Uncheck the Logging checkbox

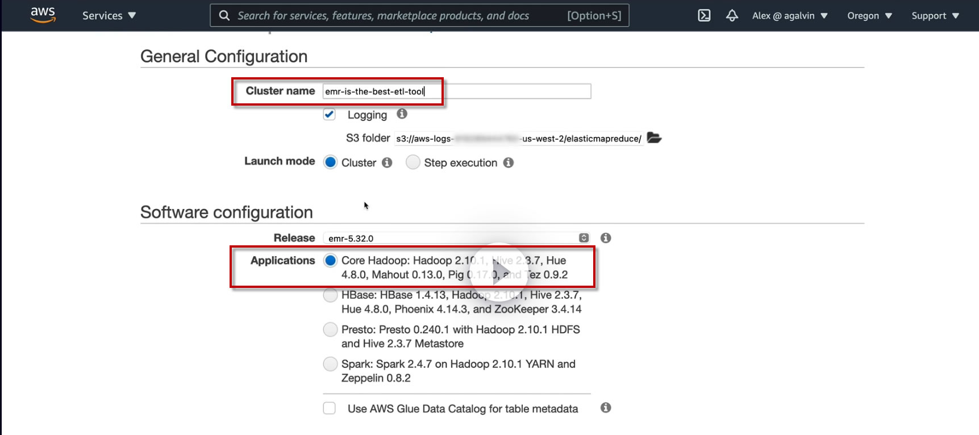[330, 115]
